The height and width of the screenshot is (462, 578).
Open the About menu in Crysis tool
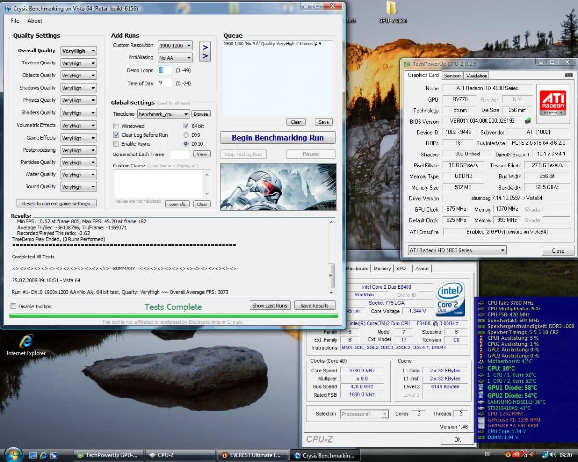(35, 21)
